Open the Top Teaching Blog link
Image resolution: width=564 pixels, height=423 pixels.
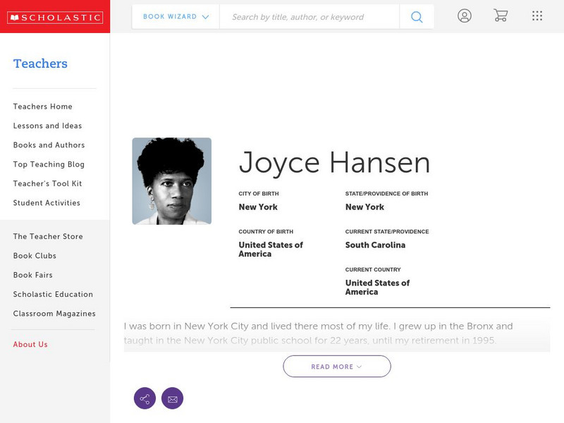click(x=49, y=164)
